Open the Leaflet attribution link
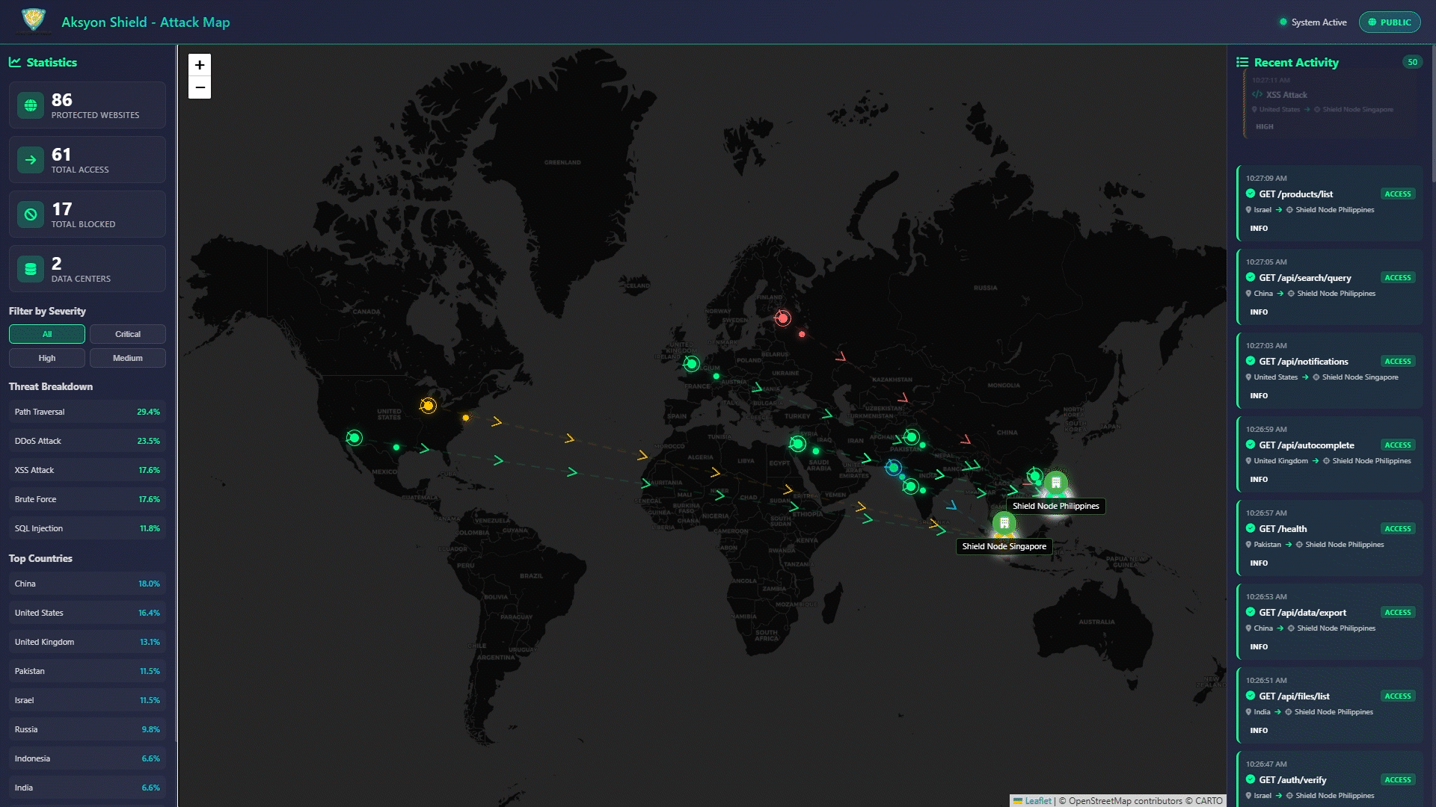The height and width of the screenshot is (807, 1436). click(1037, 800)
